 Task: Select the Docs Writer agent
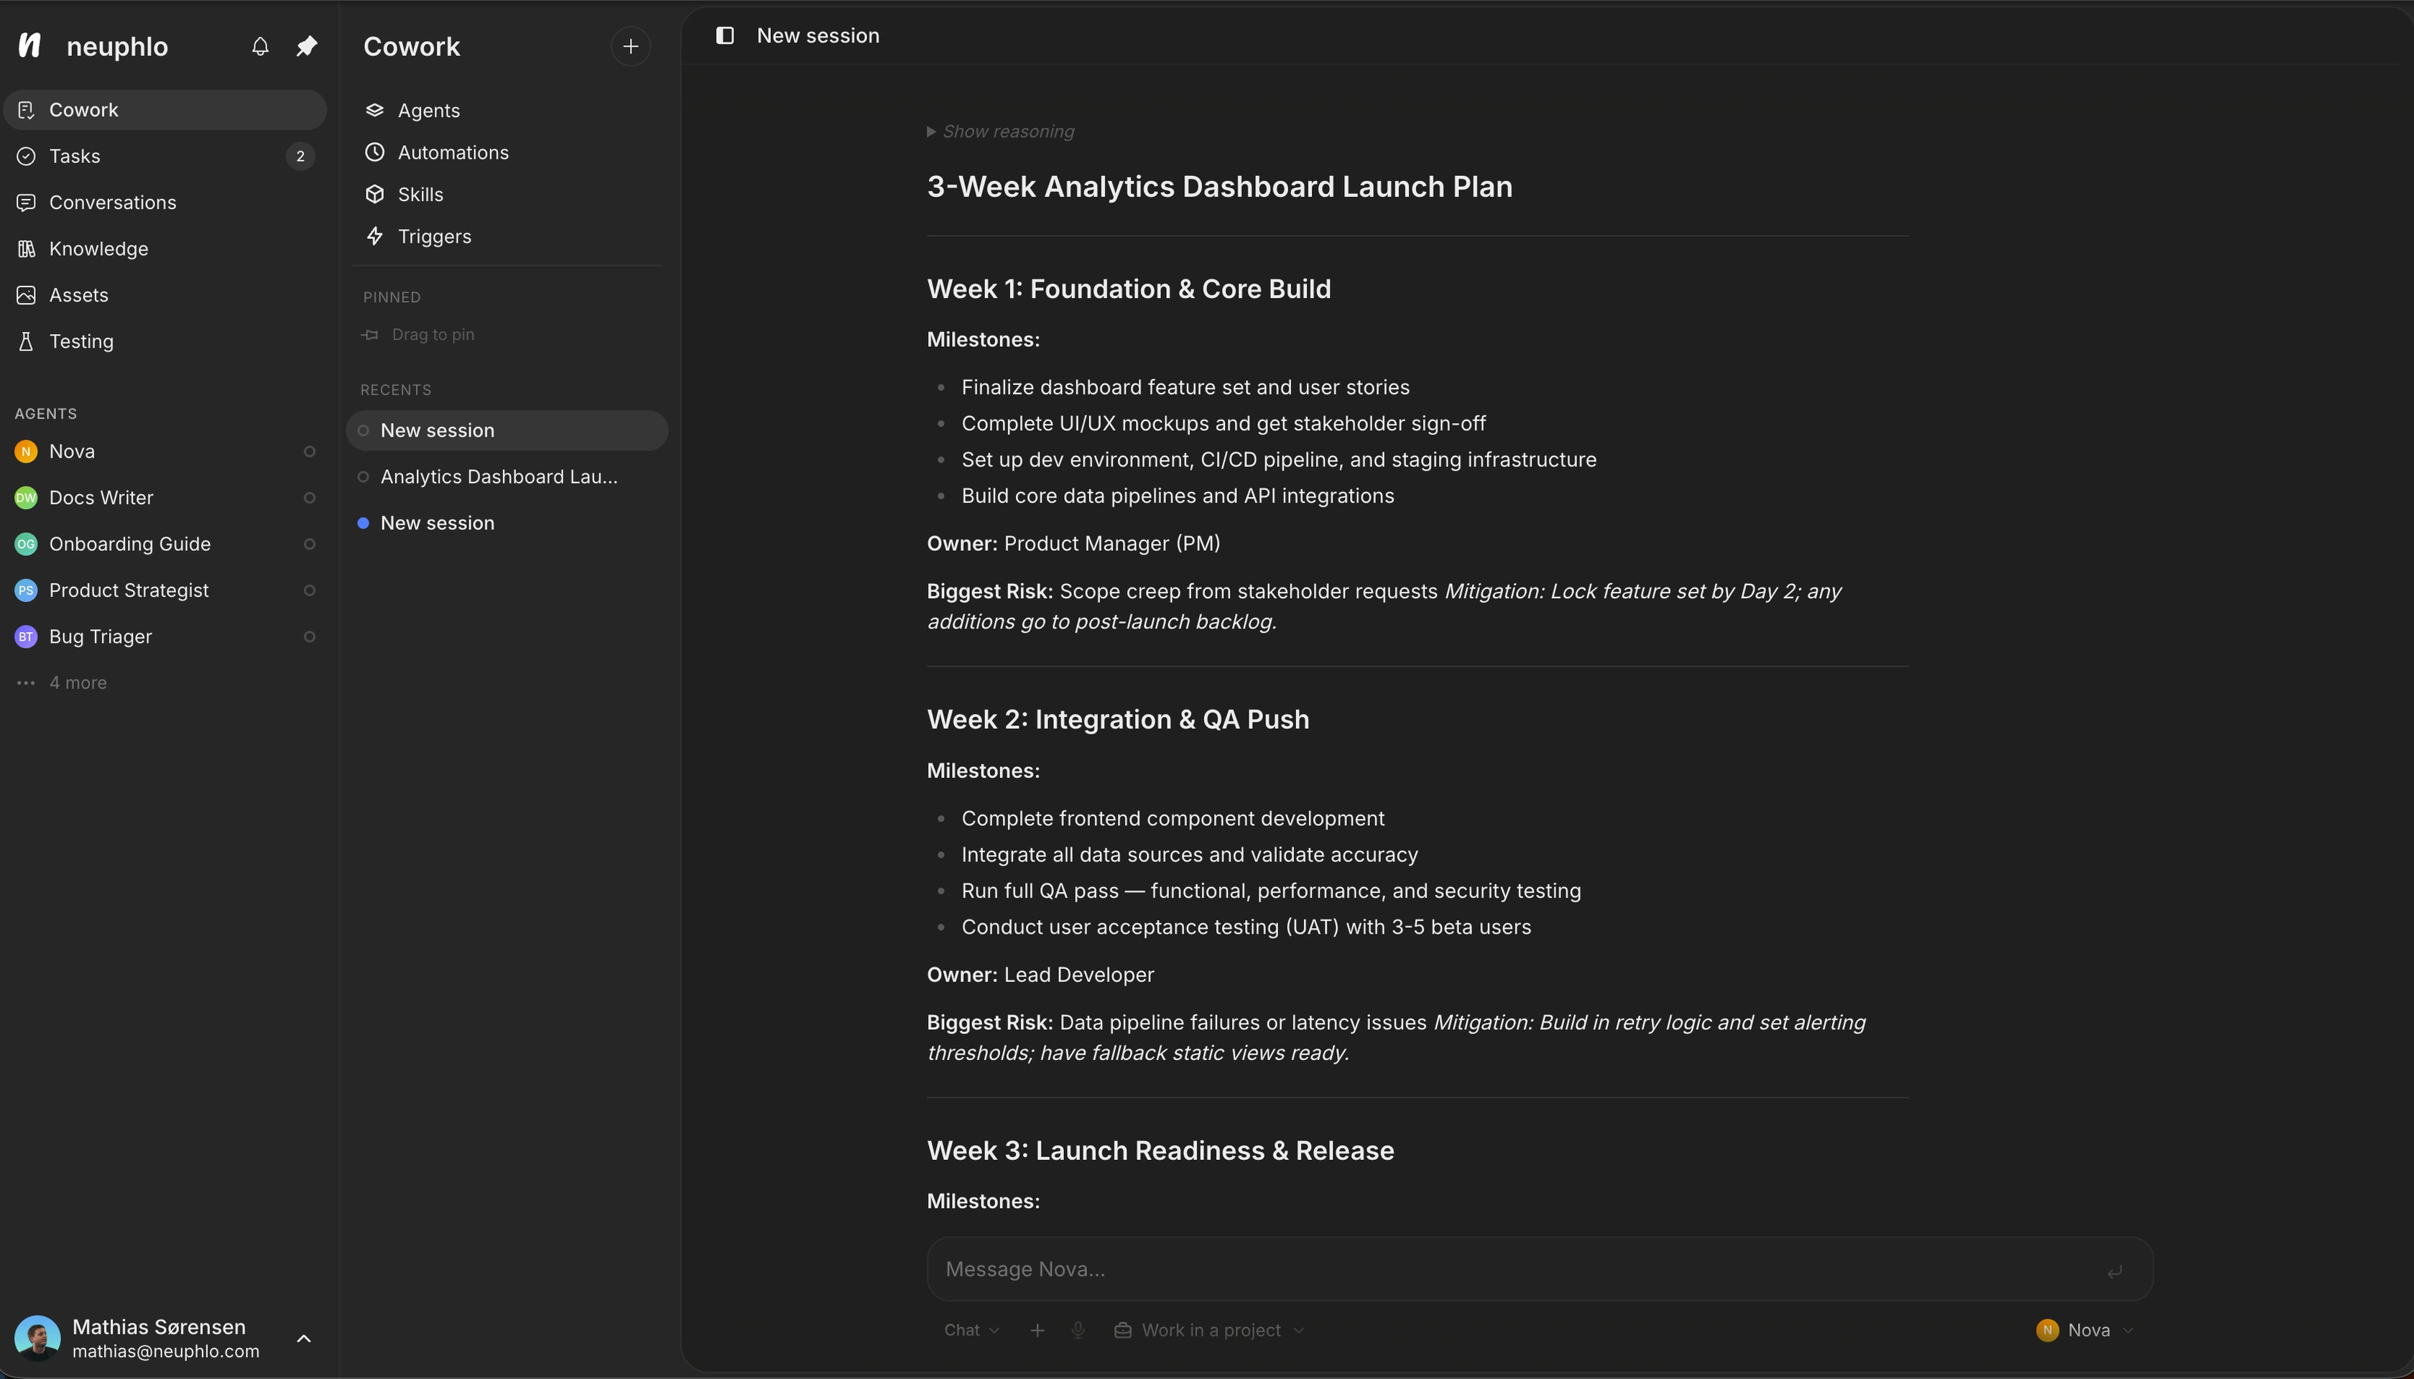click(165, 498)
